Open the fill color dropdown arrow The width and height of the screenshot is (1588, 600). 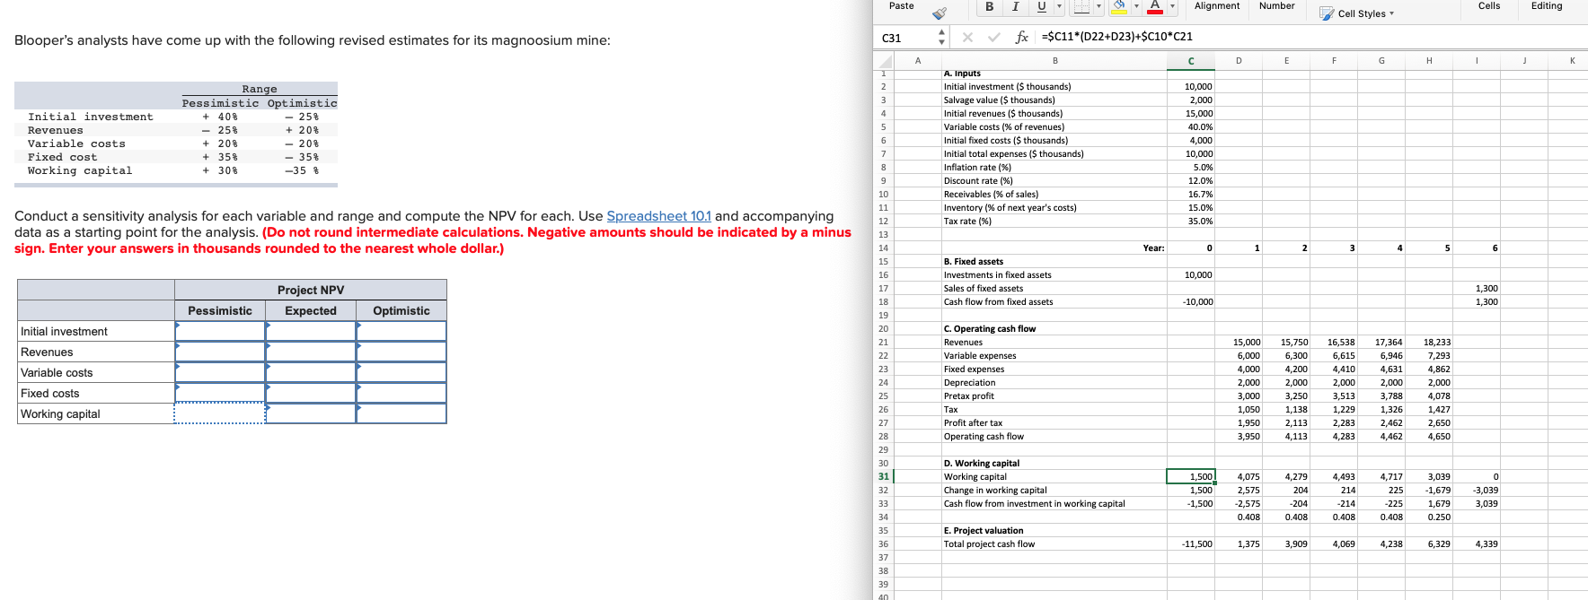(x=1136, y=6)
